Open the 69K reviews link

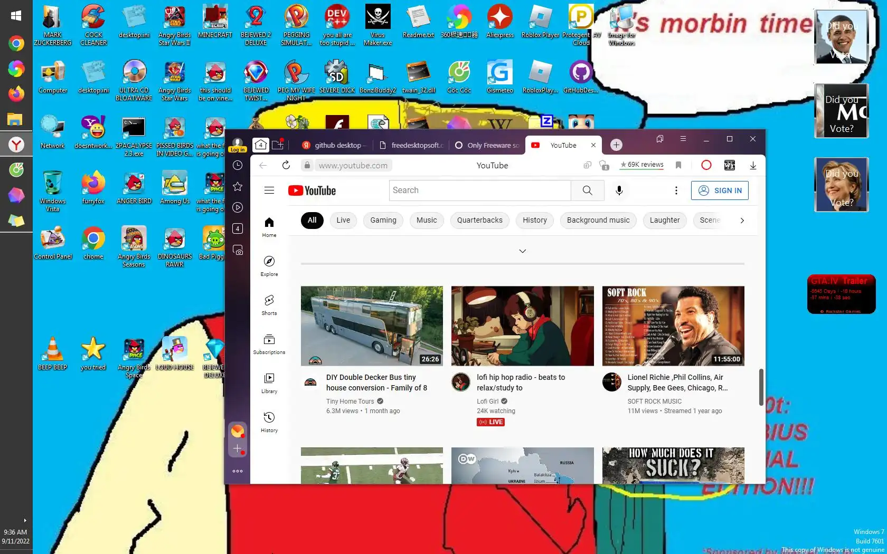tap(642, 165)
